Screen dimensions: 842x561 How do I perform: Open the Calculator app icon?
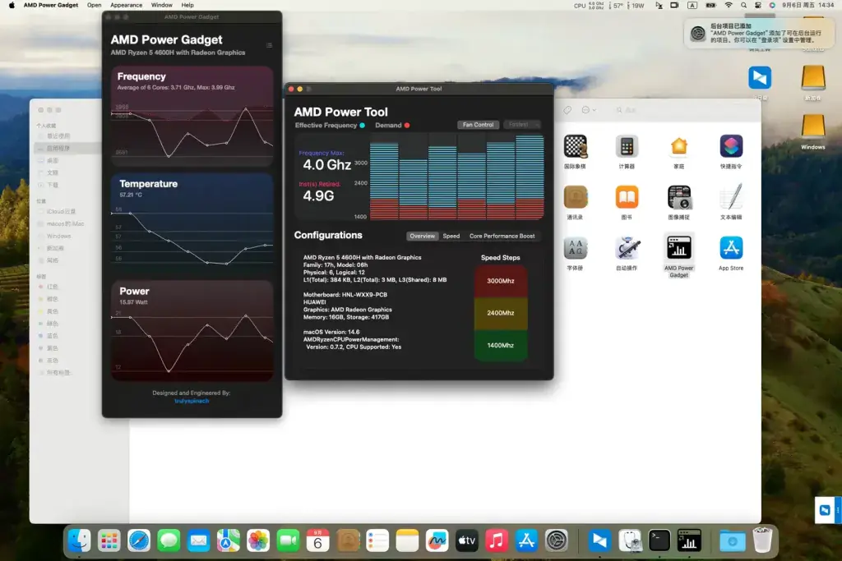(x=627, y=146)
